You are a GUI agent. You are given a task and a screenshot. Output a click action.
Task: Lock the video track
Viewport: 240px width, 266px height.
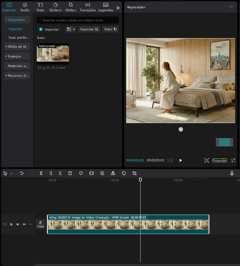(x=11, y=224)
